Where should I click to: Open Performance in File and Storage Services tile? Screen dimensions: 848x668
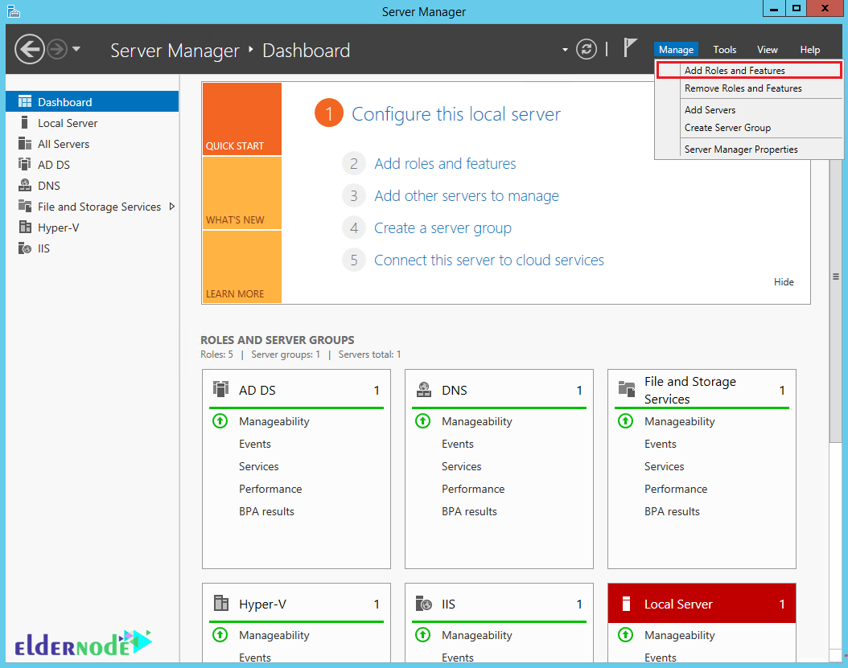pos(676,489)
